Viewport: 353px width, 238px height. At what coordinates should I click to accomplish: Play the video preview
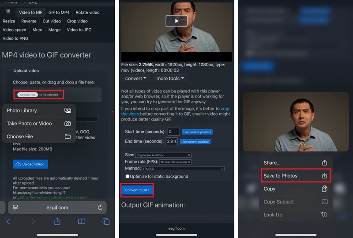point(176,21)
